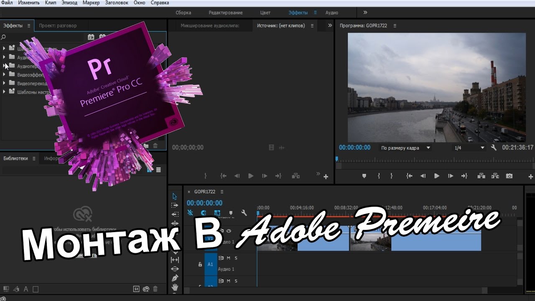Screen dimensions: 535x301
Task: Open the Маркер menu
Action: tap(91, 3)
